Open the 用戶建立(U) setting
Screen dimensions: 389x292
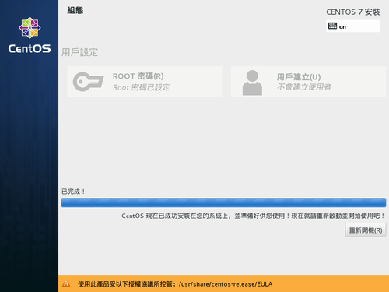[308, 82]
